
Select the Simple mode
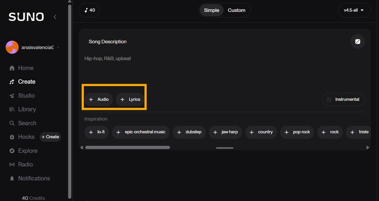[x=211, y=10]
